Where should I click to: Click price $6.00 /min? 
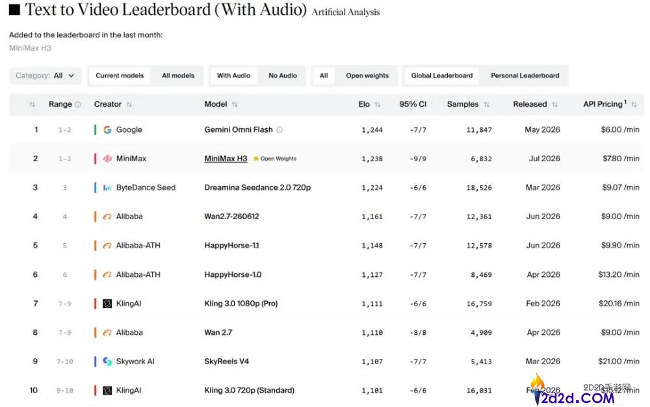coord(620,130)
